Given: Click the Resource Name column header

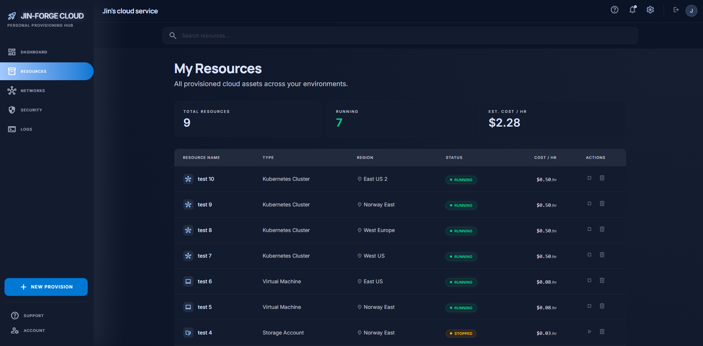Looking at the screenshot, I should click(x=201, y=158).
